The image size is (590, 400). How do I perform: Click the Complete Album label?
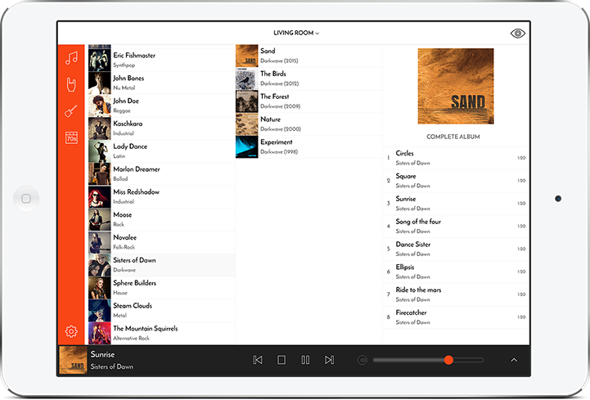[x=453, y=137]
